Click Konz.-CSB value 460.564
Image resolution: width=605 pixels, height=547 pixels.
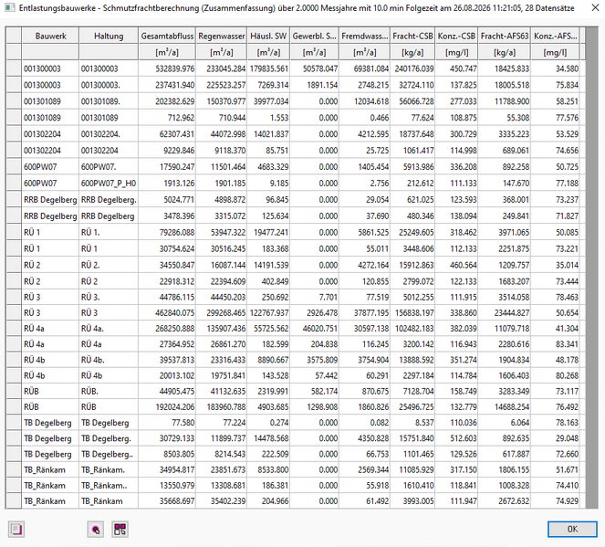click(456, 265)
